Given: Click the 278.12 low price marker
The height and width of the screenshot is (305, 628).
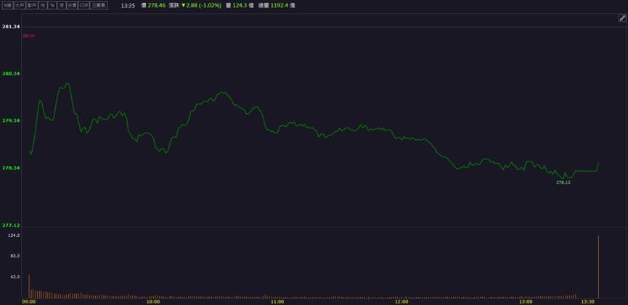Looking at the screenshot, I should tap(563, 183).
